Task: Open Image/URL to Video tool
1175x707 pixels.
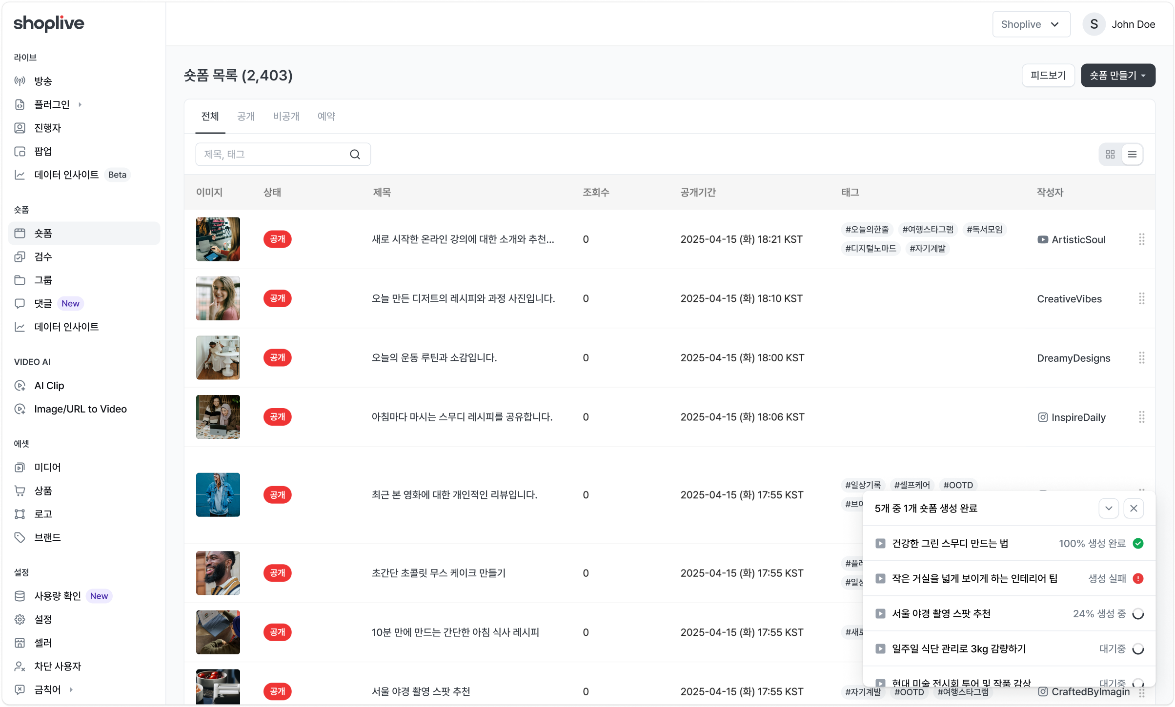Action: pyautogui.click(x=84, y=409)
